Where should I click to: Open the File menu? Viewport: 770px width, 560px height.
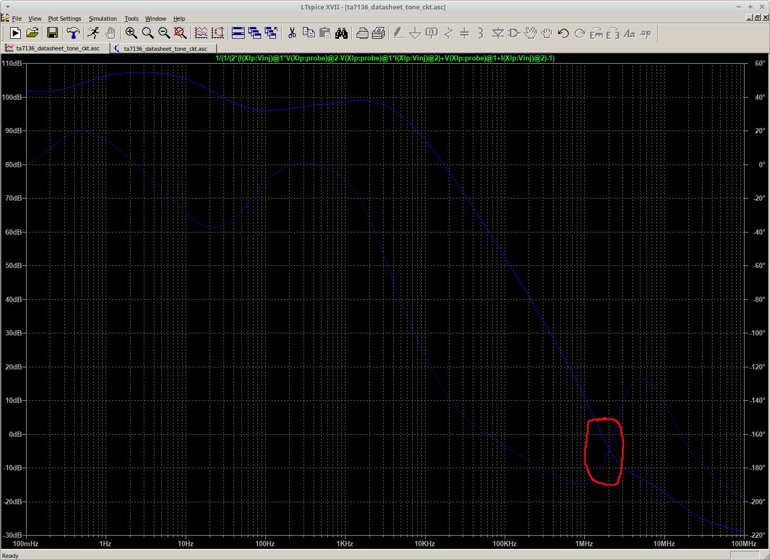[x=17, y=19]
